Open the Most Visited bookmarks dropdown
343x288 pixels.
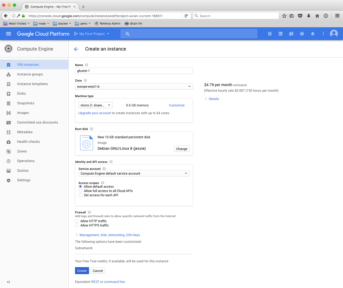[x=16, y=24]
